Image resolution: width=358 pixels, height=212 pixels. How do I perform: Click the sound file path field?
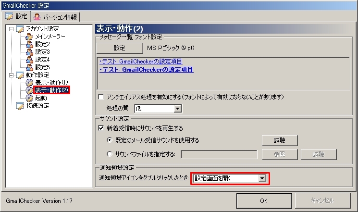point(219,154)
